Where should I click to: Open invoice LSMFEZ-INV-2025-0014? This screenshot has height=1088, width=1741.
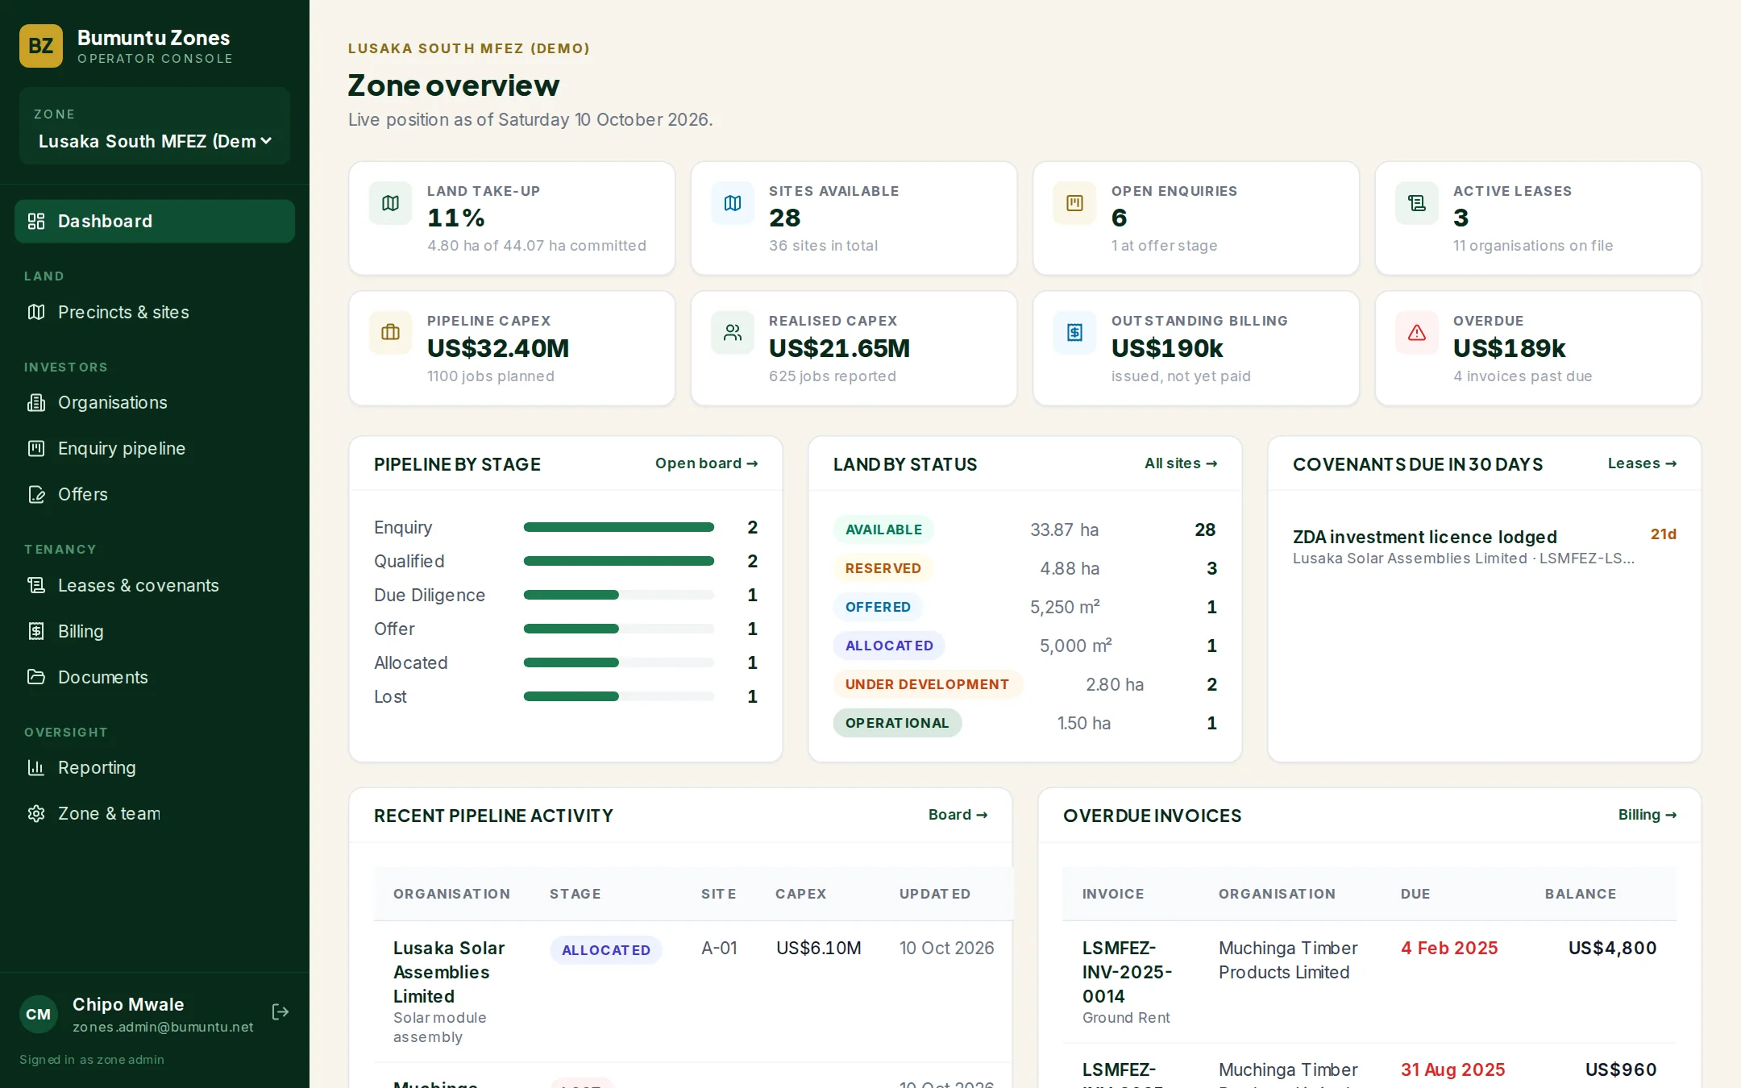(1127, 972)
